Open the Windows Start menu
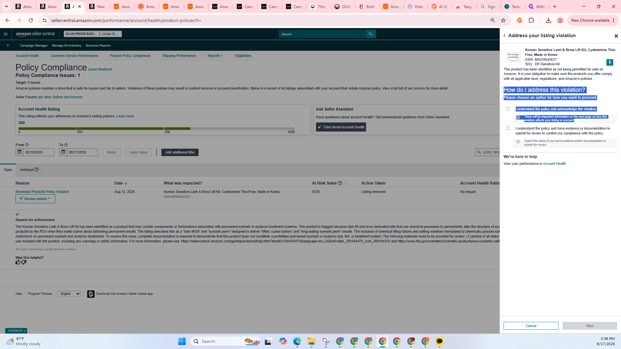 point(182,341)
